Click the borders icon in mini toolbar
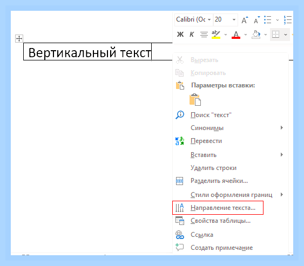Viewport: 304px width, 266px height. (x=276, y=35)
